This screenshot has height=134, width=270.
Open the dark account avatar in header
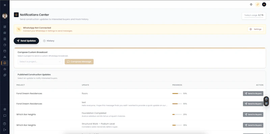[x=264, y=4]
